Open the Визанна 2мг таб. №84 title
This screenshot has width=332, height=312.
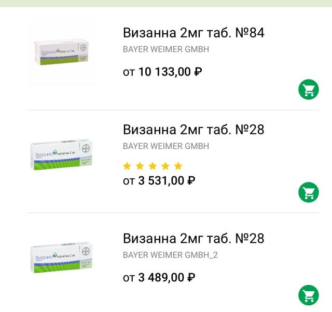point(193,33)
